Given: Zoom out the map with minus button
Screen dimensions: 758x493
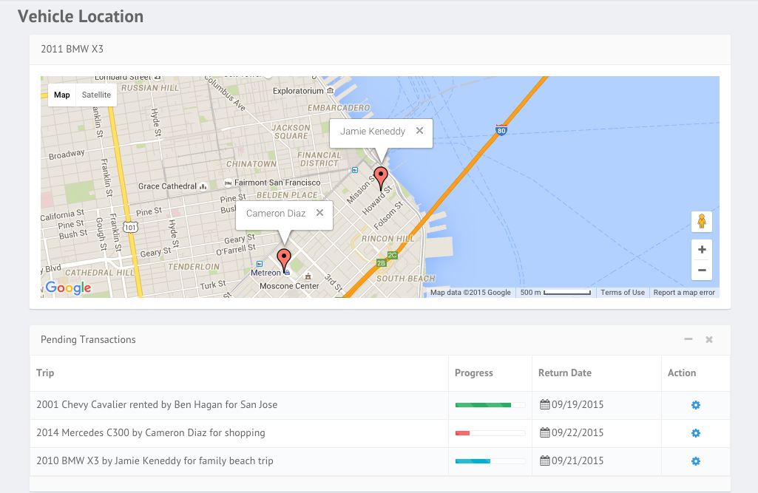Looking at the screenshot, I should pyautogui.click(x=702, y=271).
